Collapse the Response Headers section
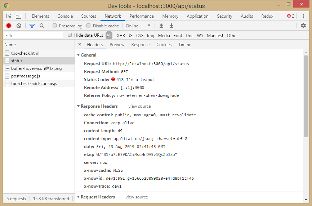Image resolution: width=312 pixels, height=206 pixels. tap(79, 106)
